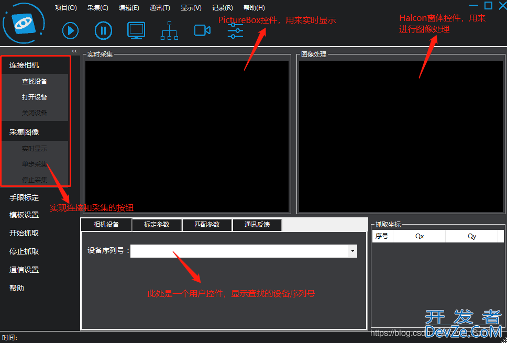The width and height of the screenshot is (507, 343).
Task: Select 停止抓取 in the sidebar
Action: pyautogui.click(x=24, y=251)
